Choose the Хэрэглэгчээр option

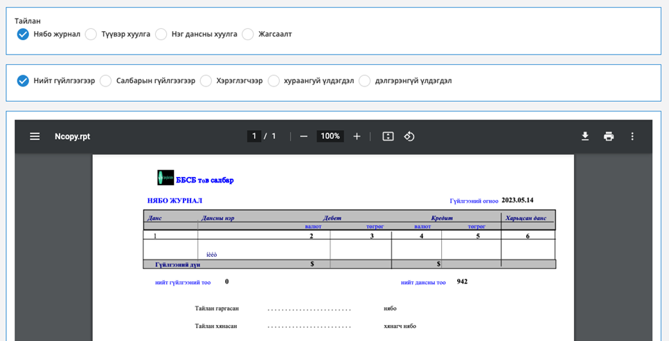206,80
